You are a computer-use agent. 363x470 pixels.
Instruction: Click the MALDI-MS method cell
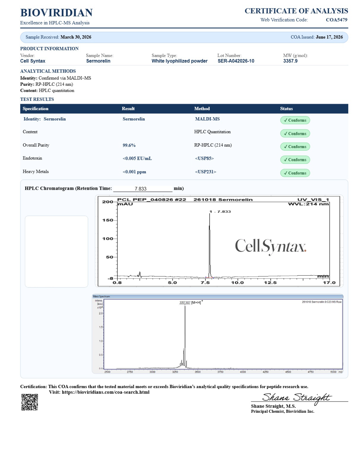coord(207,119)
